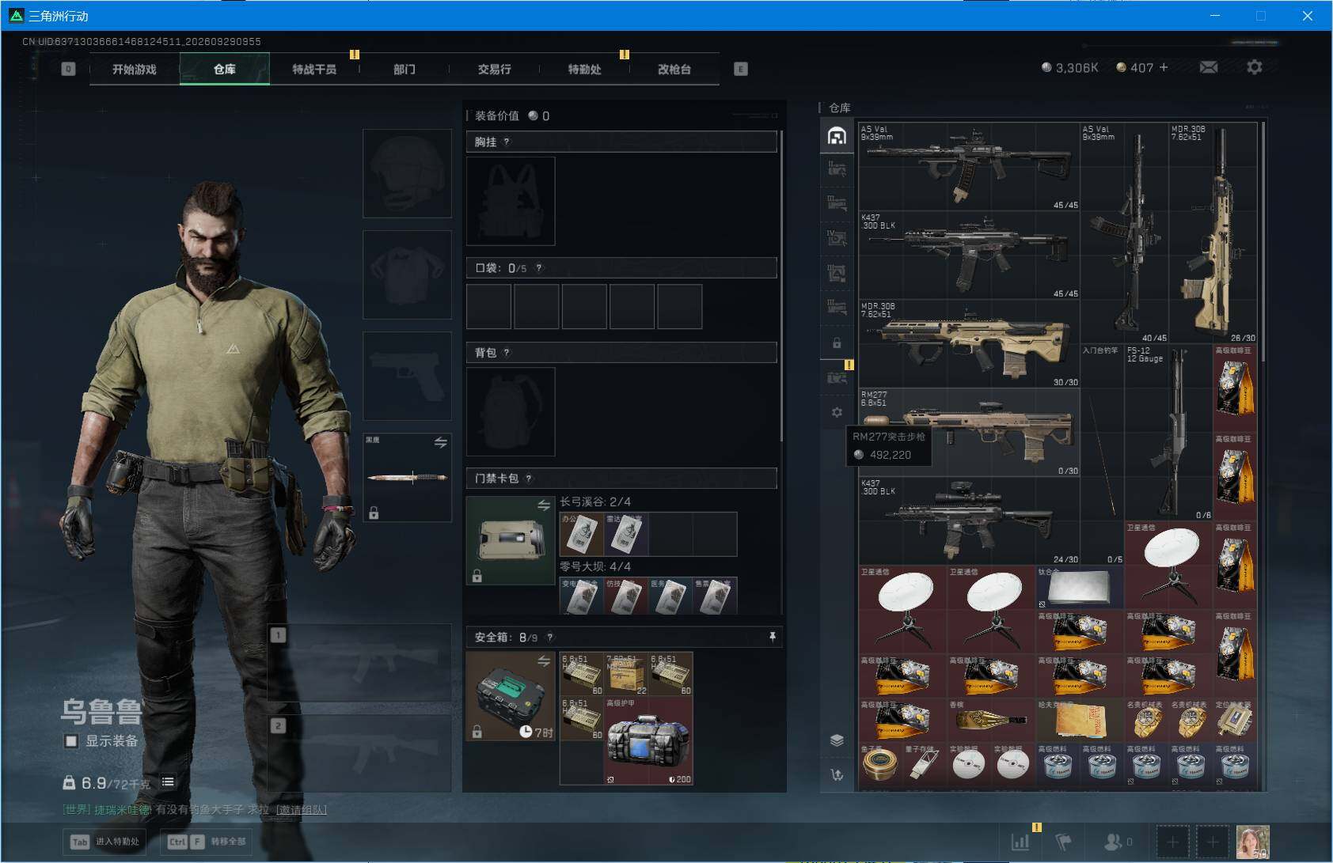
Task: Click the locked container padlock in stash sidebar
Action: pos(837,343)
